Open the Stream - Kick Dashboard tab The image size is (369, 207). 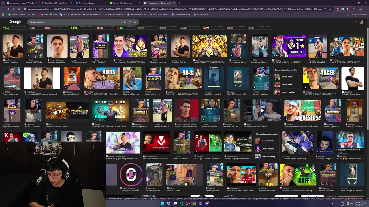[x=125, y=3]
